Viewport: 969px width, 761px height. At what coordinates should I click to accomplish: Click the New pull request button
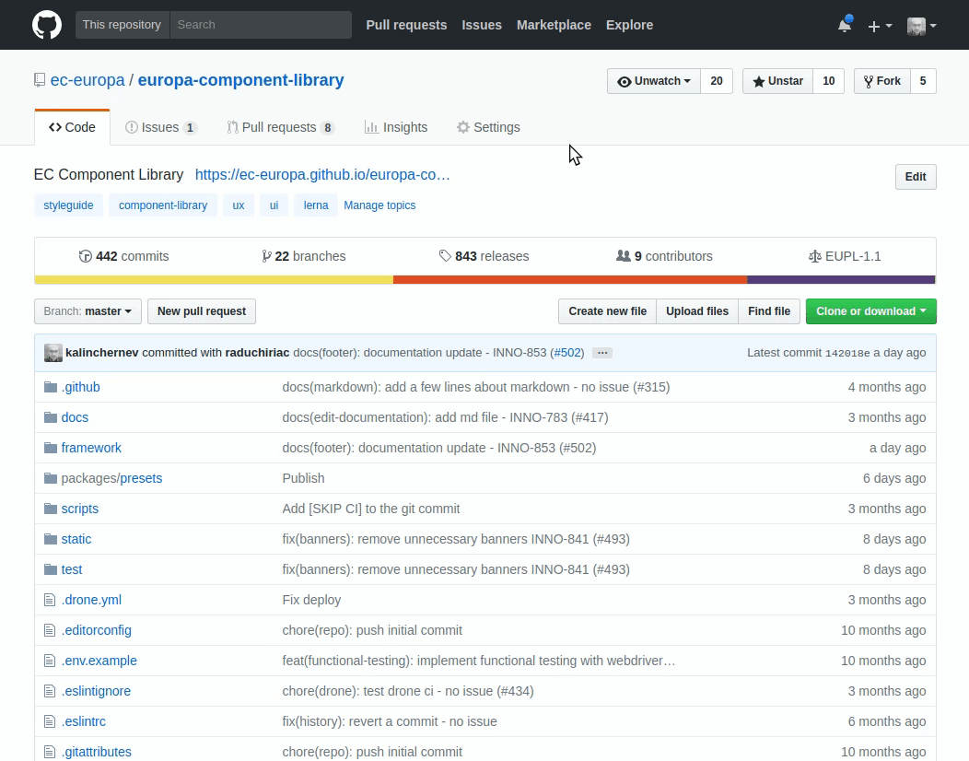202,311
